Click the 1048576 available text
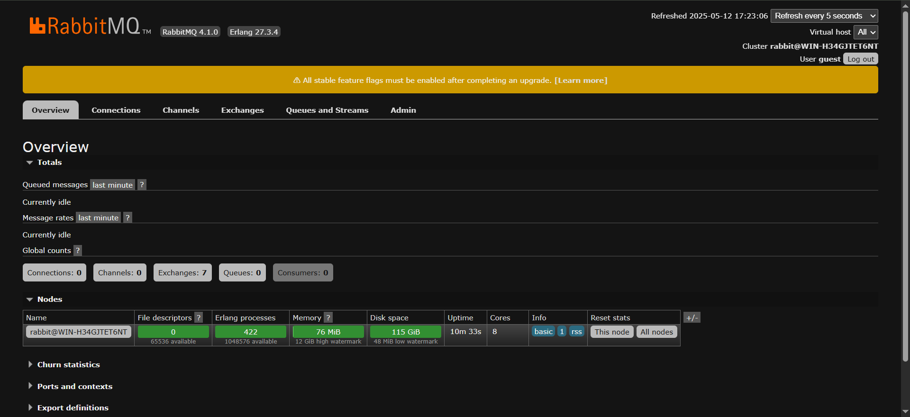 (x=251, y=341)
